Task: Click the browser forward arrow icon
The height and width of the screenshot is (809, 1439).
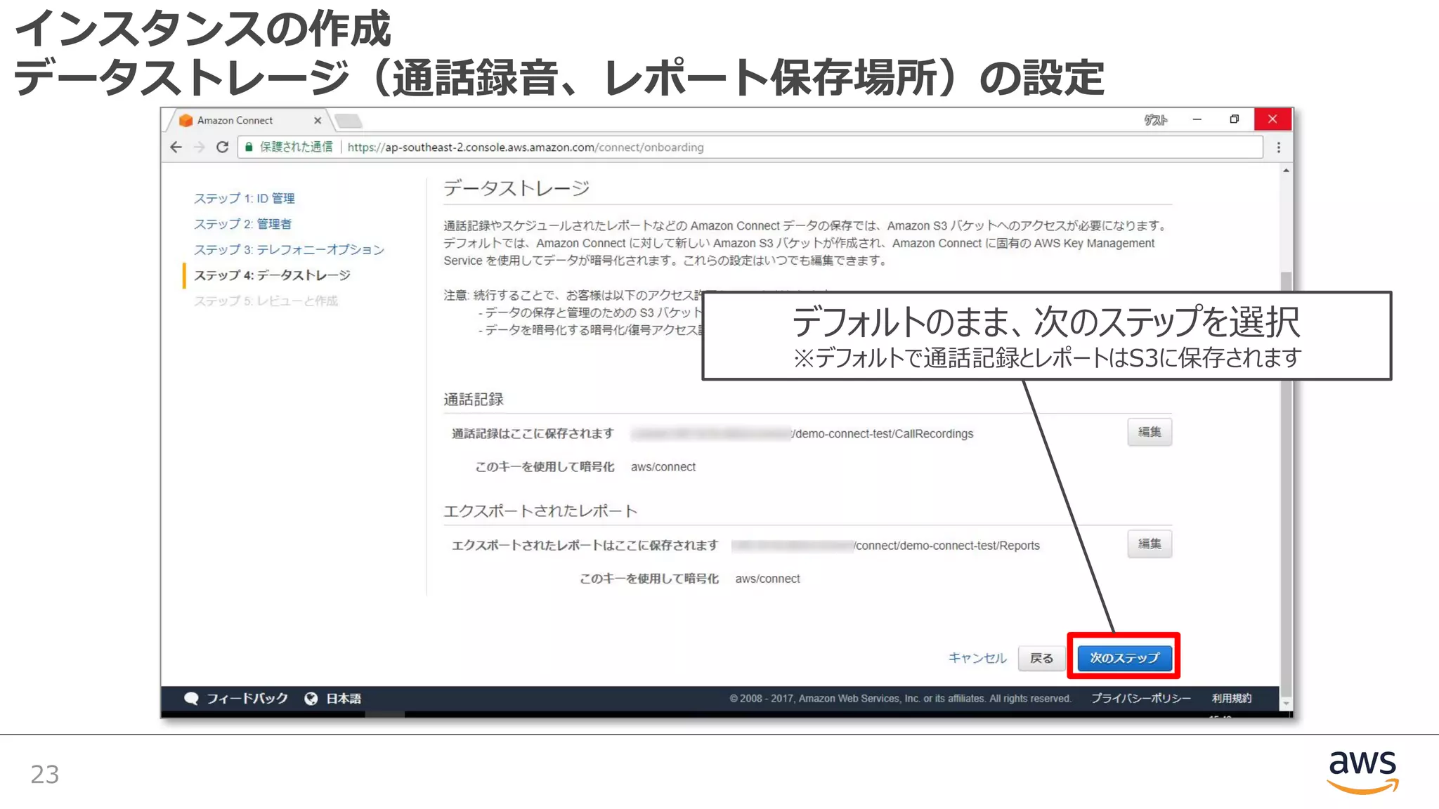Action: click(199, 147)
